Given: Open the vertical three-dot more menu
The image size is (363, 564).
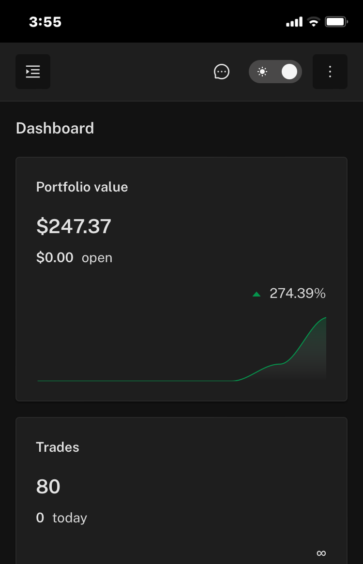Looking at the screenshot, I should click(x=330, y=72).
